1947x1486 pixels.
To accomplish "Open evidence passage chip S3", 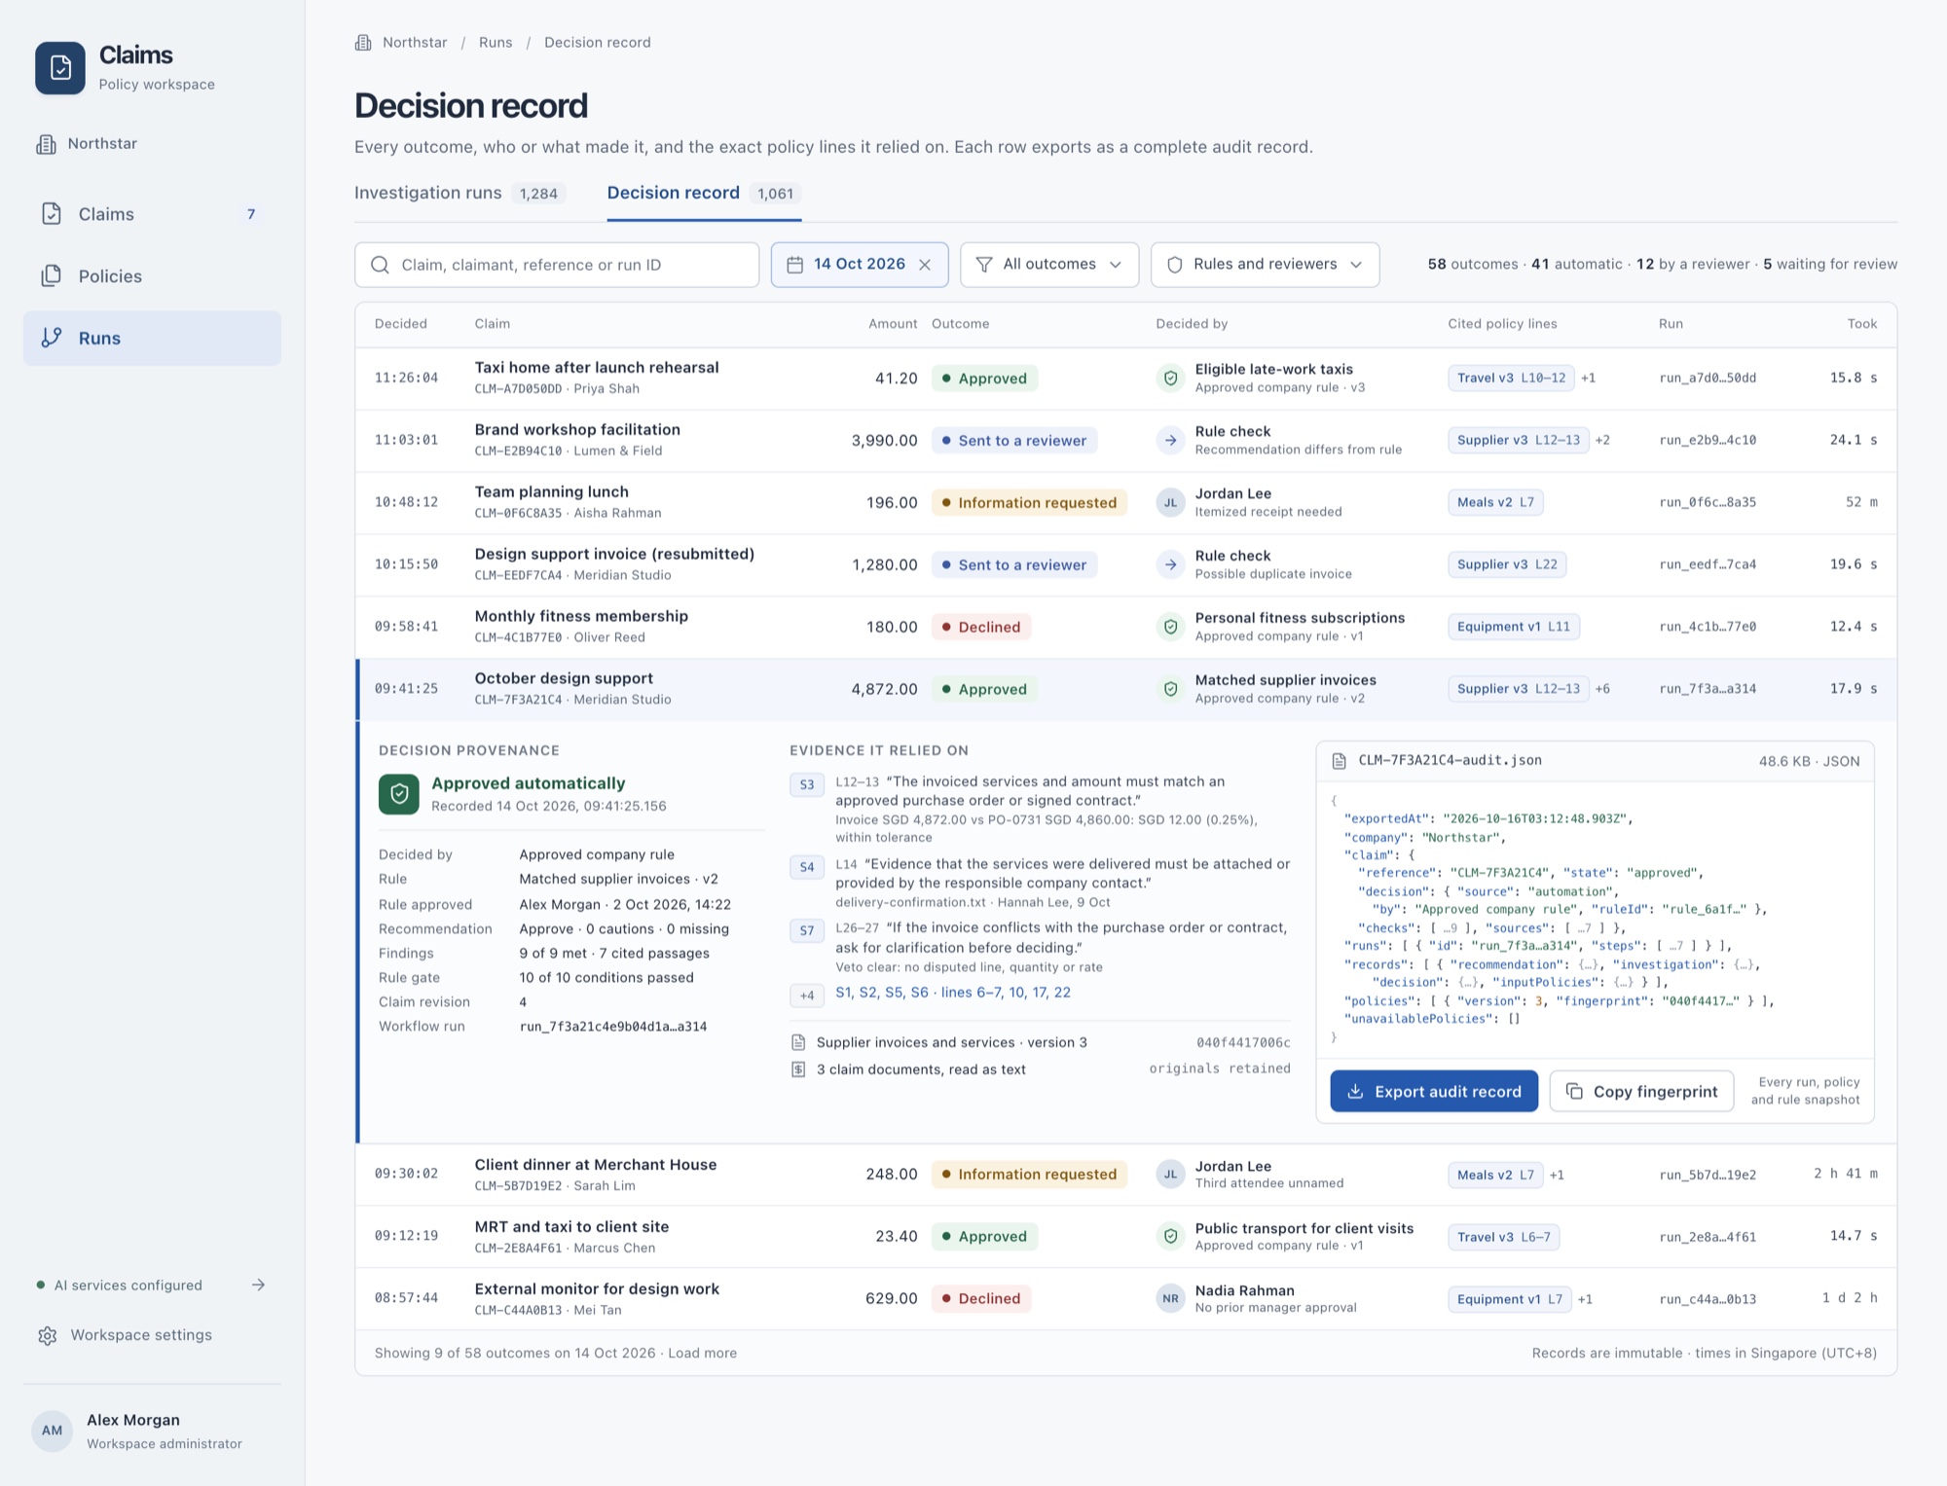I will [x=807, y=784].
